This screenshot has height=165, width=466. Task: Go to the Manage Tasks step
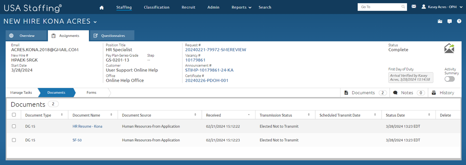point(21,93)
